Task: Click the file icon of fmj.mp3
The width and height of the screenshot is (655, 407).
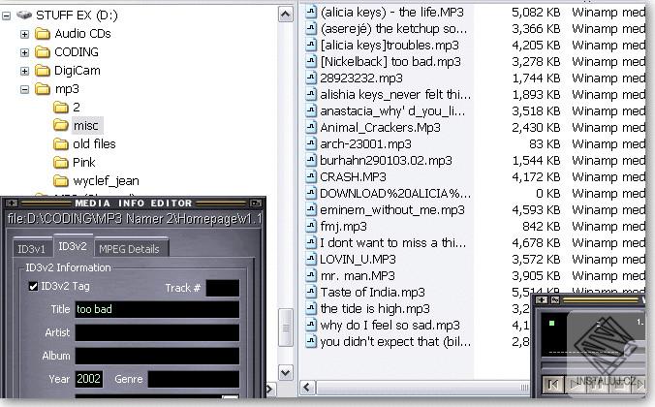Action: [x=311, y=226]
